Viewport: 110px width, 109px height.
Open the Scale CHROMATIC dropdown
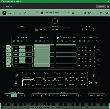[x=63, y=95]
